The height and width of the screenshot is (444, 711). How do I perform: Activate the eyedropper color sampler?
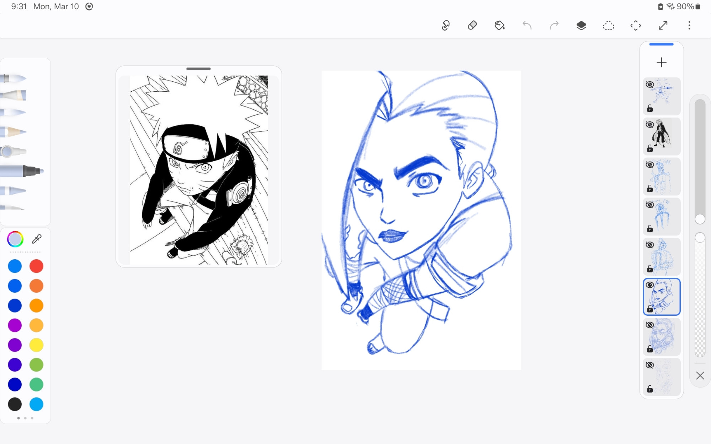[37, 239]
